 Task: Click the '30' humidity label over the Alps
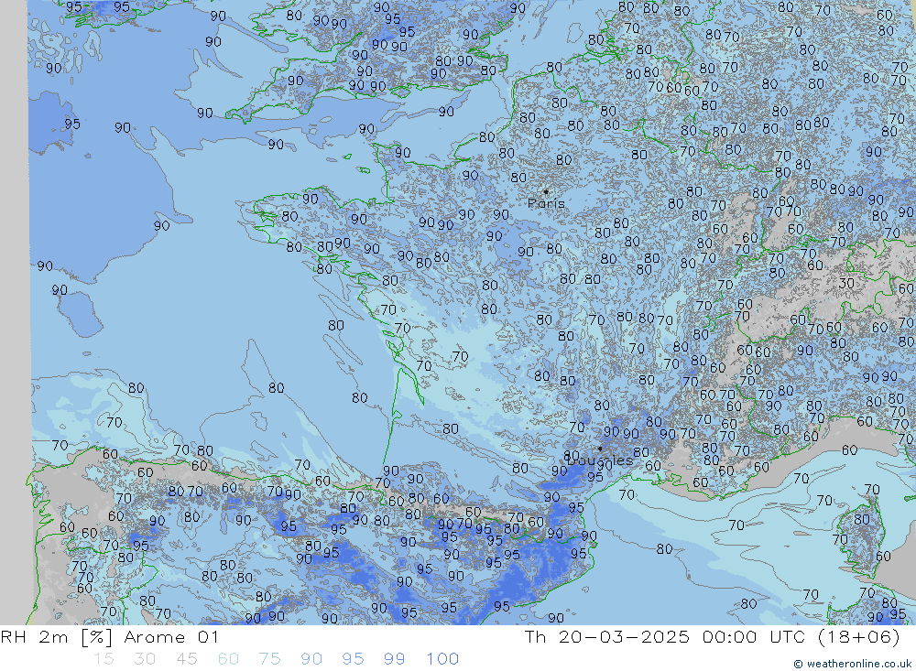846,284
